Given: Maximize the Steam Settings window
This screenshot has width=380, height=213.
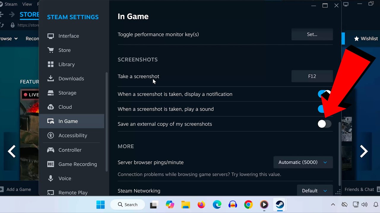Looking at the screenshot, I should tap(325, 5).
